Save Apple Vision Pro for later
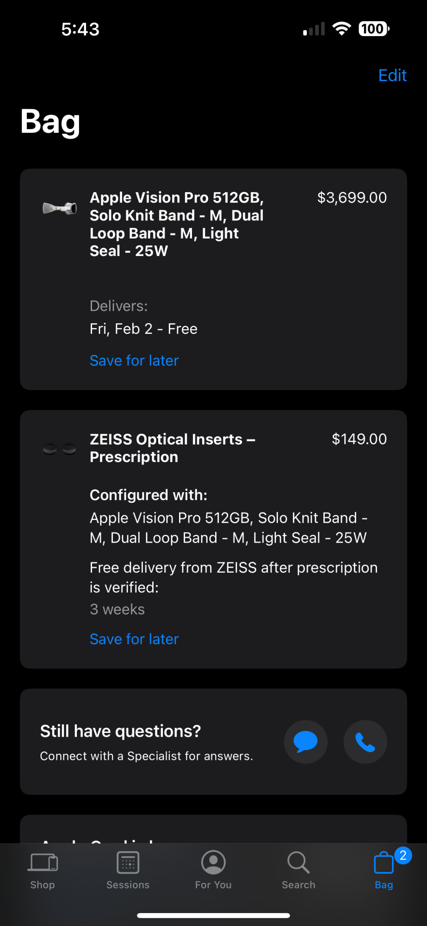The width and height of the screenshot is (427, 926). [134, 361]
